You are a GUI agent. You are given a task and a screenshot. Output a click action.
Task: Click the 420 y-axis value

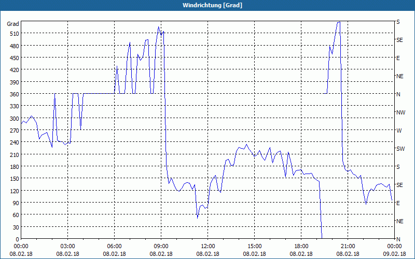(x=15, y=70)
